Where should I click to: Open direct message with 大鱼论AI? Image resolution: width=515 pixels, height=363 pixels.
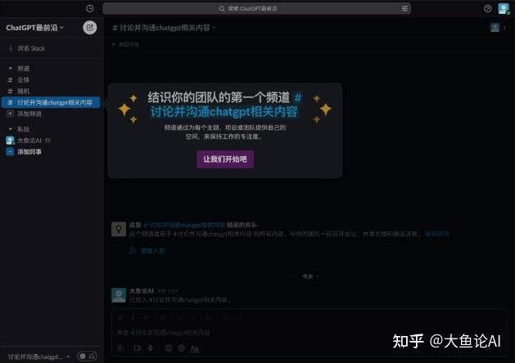pyautogui.click(x=28, y=141)
